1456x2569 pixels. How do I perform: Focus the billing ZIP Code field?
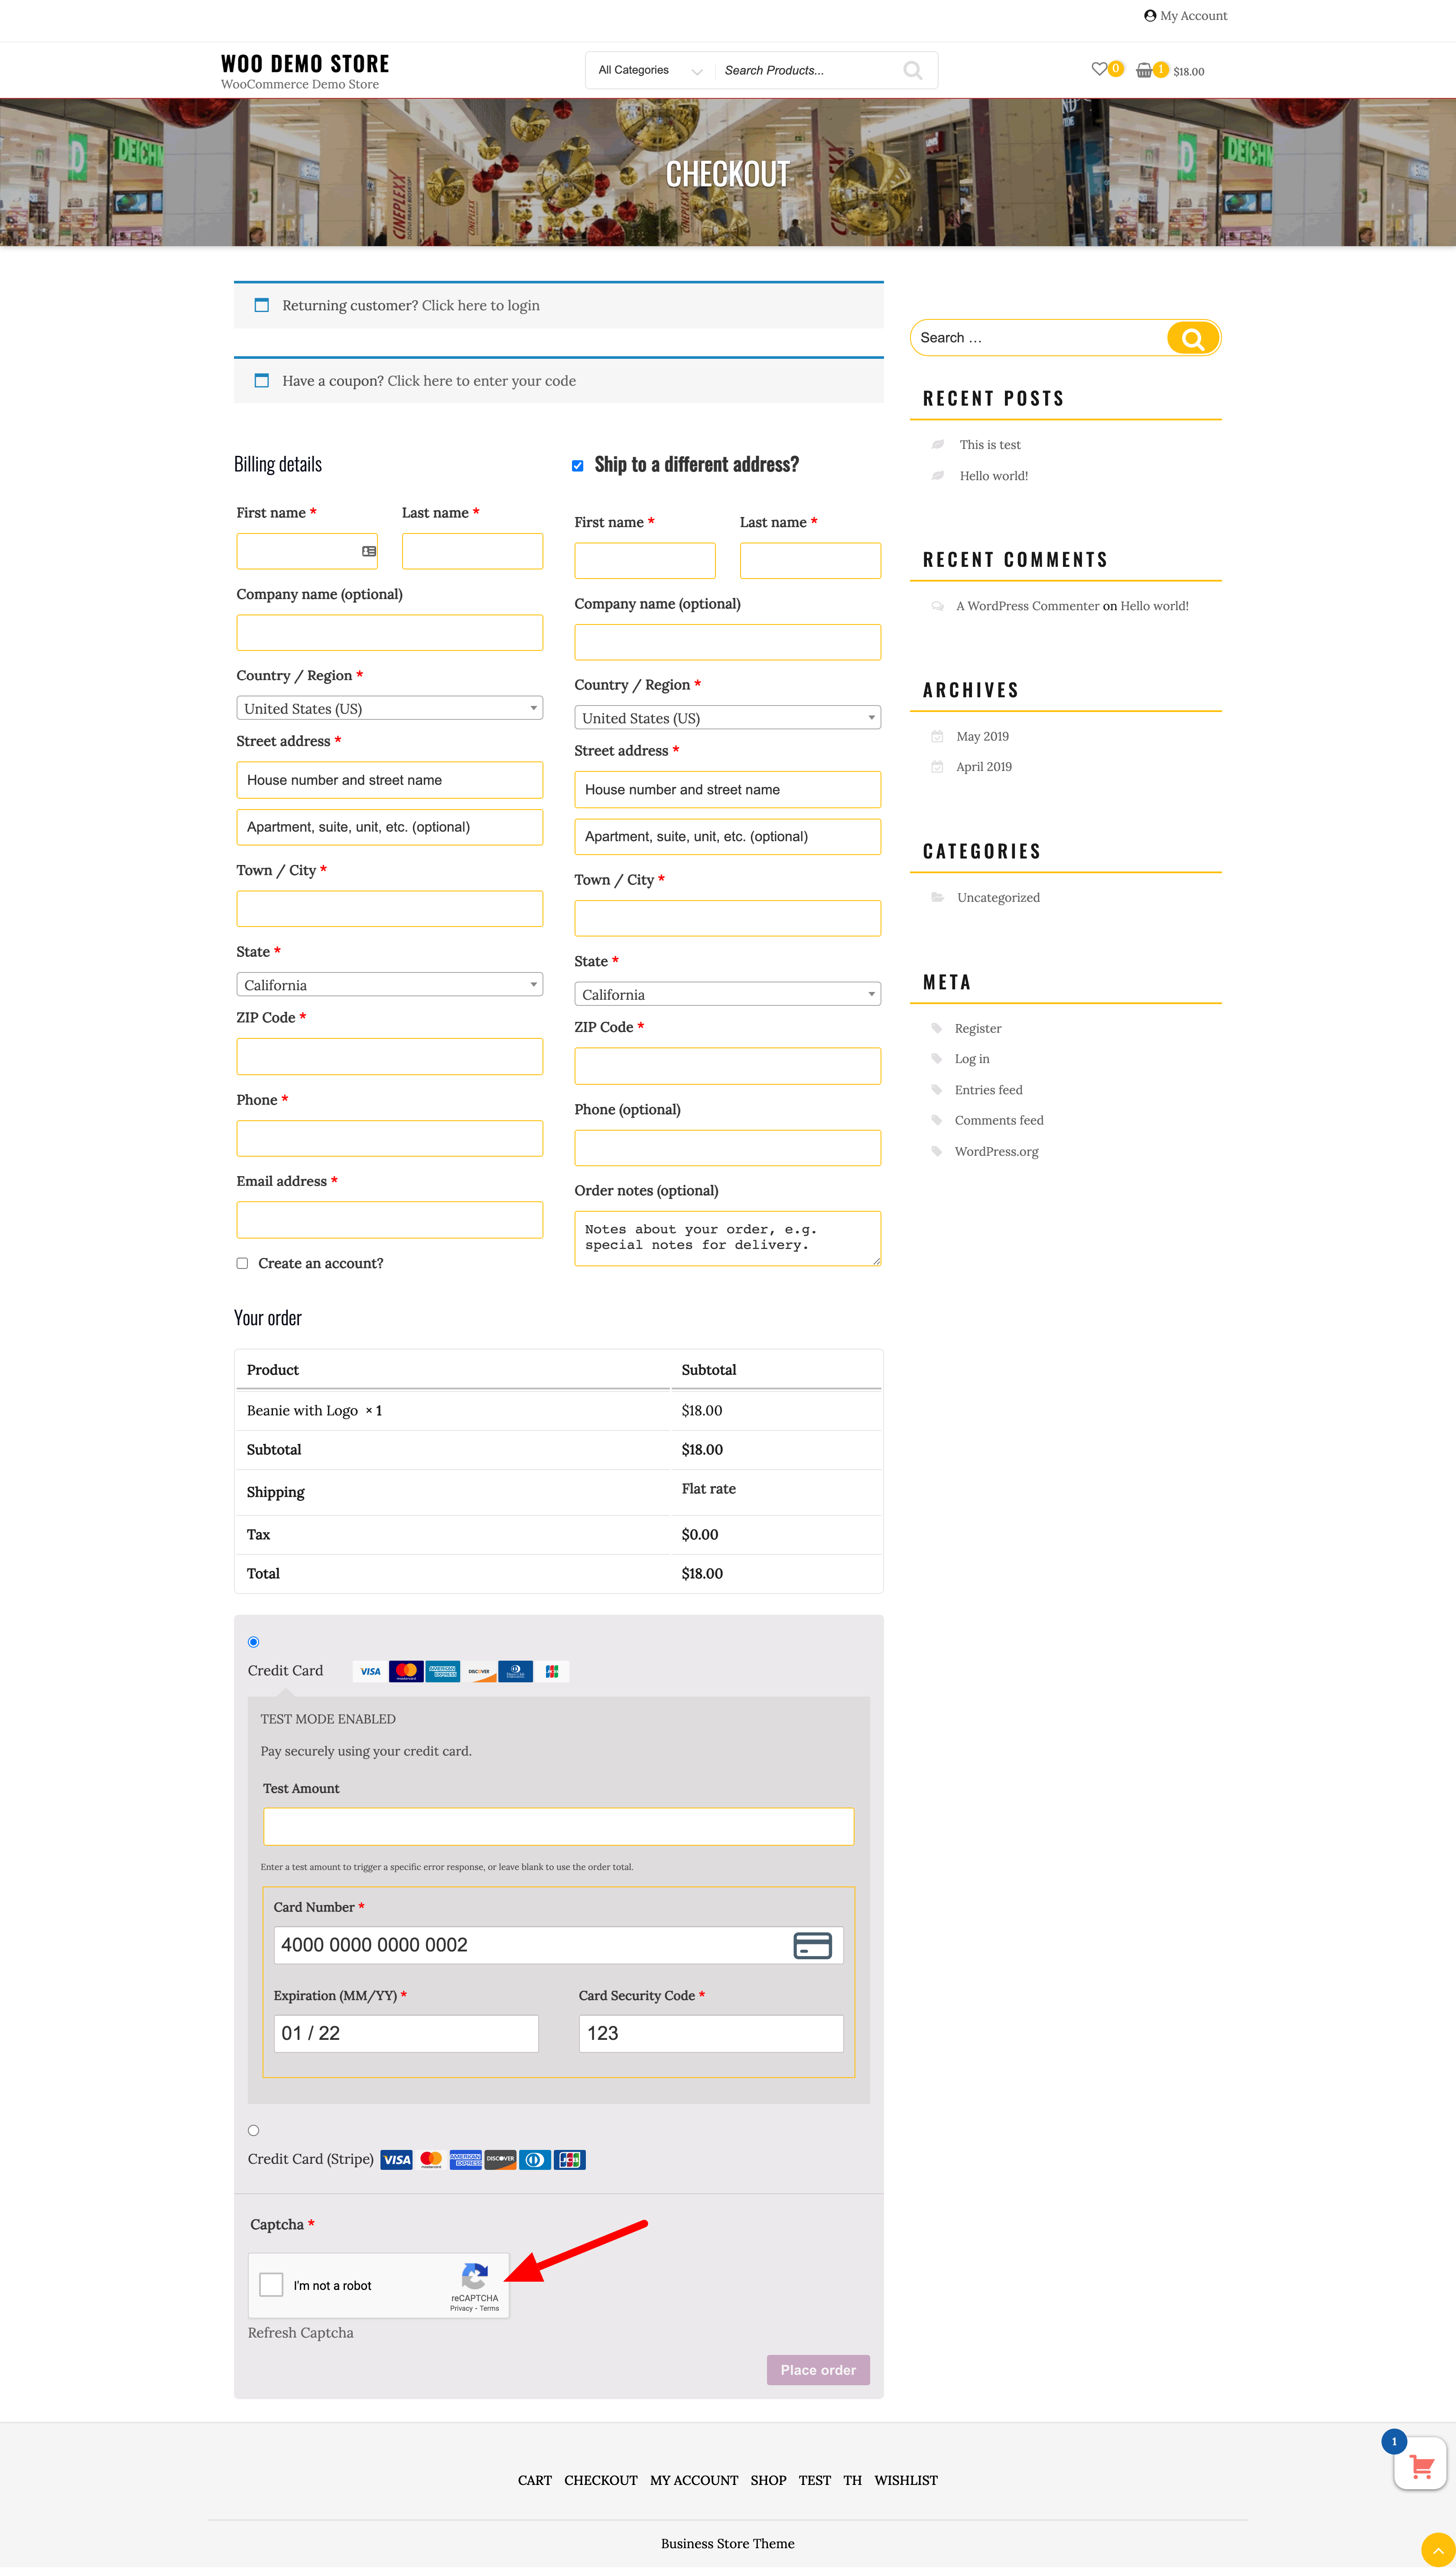pyautogui.click(x=390, y=1057)
